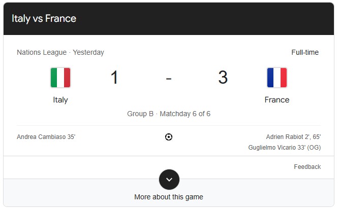Click Adrien Rabiot 2', 65' scorer entry
339x210 pixels.
[x=293, y=137]
